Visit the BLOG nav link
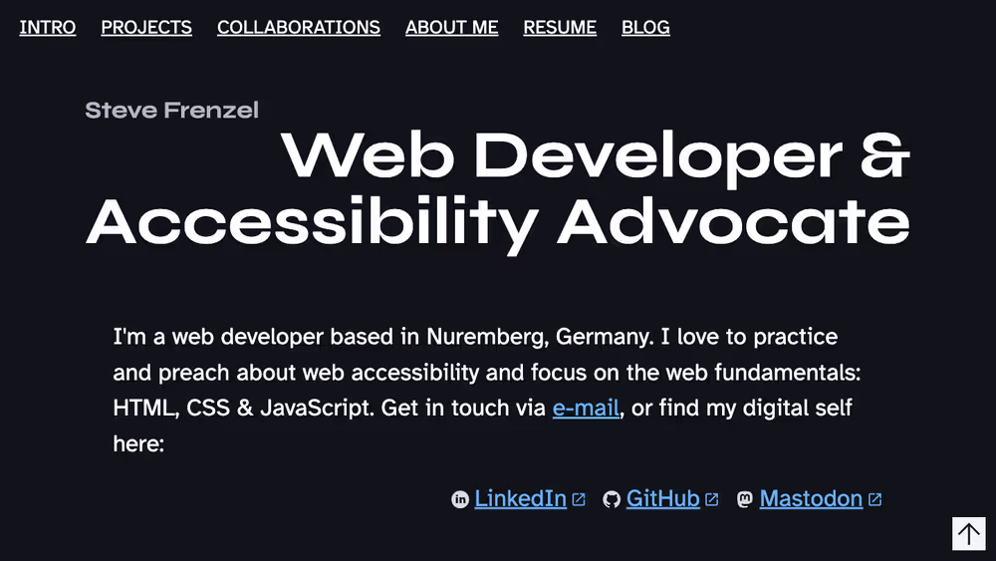 coord(645,27)
